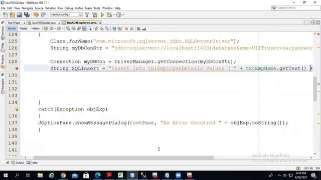The width and height of the screenshot is (321, 180).
Task: Switch to History view
Action: (x=36, y=28)
